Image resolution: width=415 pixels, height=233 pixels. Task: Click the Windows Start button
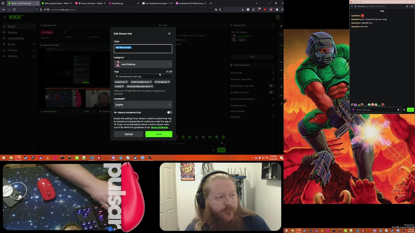tap(4, 158)
